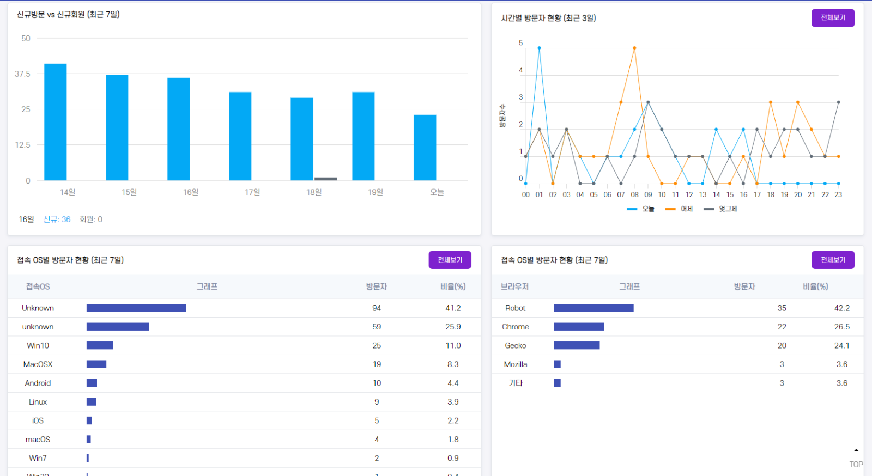Open 전체보기 for OS visitor table
This screenshot has height=476, width=872.
coord(450,260)
